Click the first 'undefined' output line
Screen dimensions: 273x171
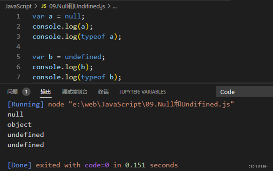pyautogui.click(x=26, y=135)
